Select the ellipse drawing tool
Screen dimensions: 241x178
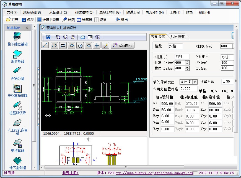(72, 45)
